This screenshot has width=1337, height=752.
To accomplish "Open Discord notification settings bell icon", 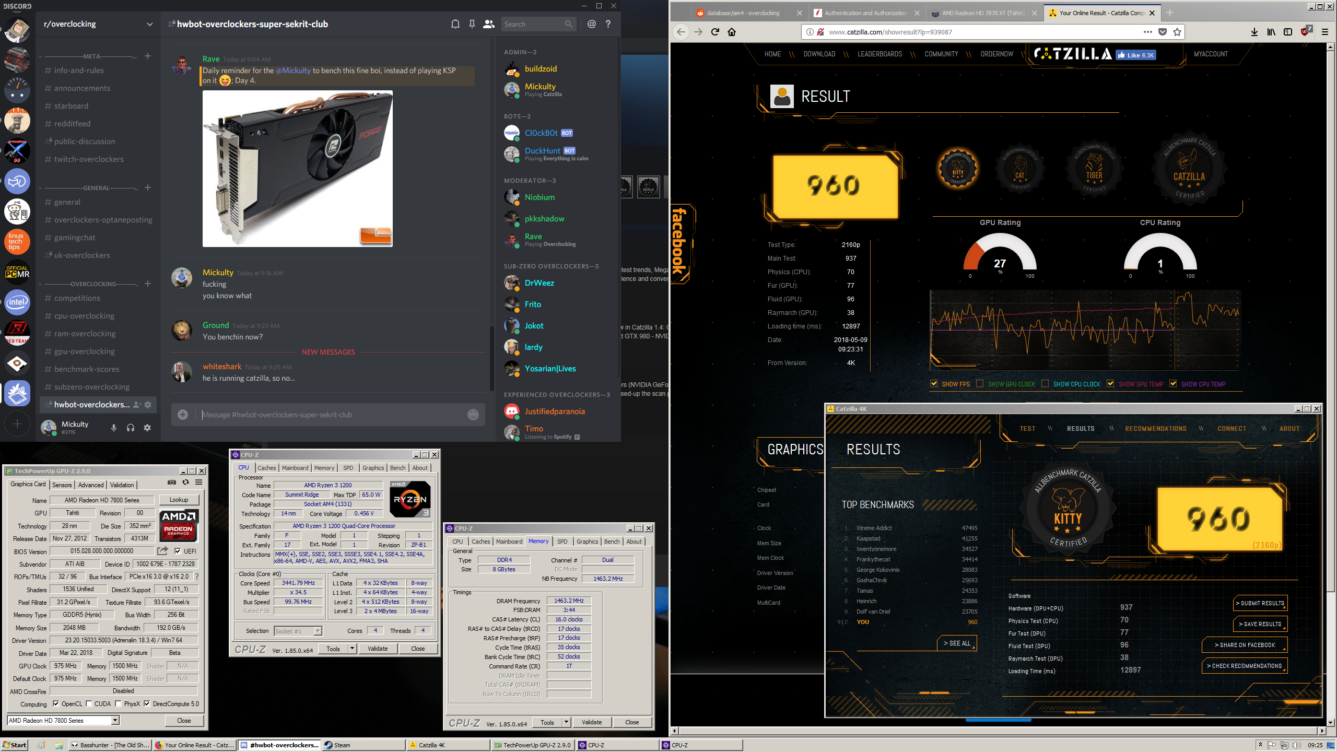I will point(455,24).
